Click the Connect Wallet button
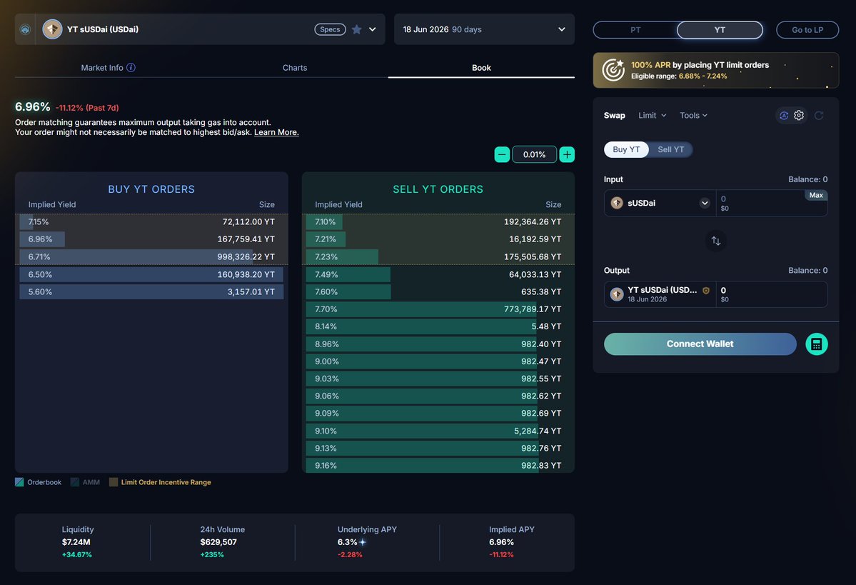The height and width of the screenshot is (585, 856). [x=700, y=344]
